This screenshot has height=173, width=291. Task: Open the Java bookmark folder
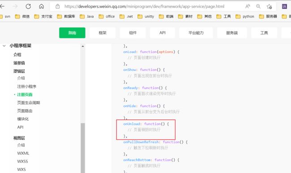tap(87, 16)
